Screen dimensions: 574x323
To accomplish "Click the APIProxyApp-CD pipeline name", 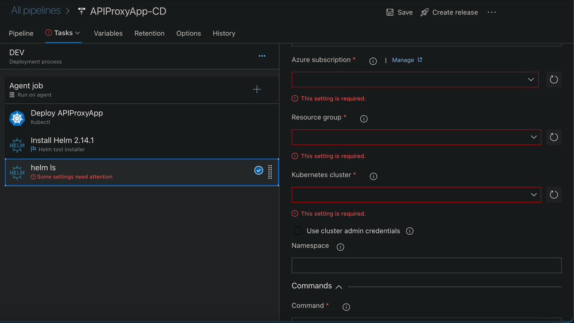I will click(x=128, y=11).
